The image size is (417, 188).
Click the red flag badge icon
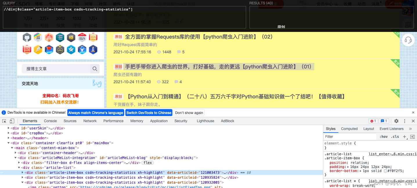49,50
